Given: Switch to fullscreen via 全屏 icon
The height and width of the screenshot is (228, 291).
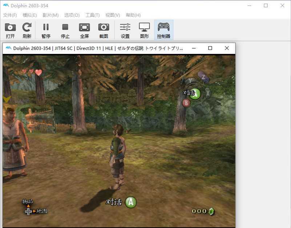Looking at the screenshot, I should 84,31.
